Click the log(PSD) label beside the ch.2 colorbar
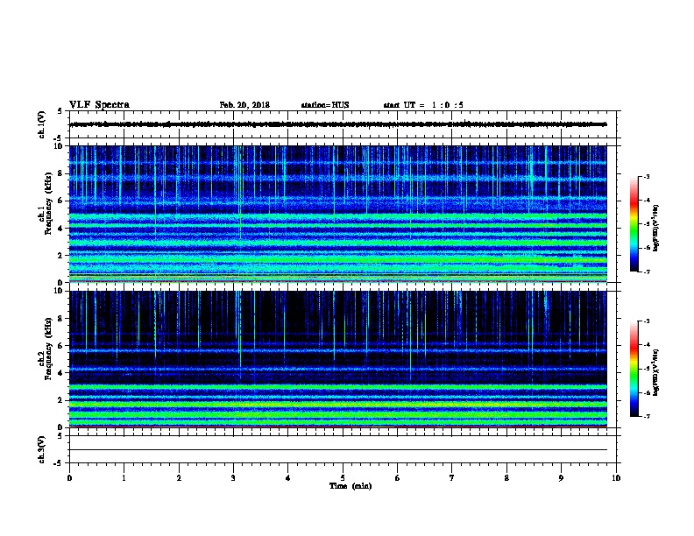The width and height of the screenshot is (694, 536). click(x=656, y=373)
